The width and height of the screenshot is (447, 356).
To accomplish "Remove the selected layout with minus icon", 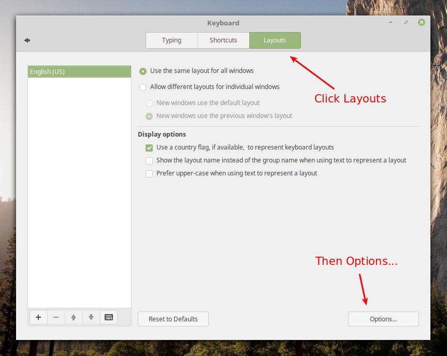I will [56, 317].
